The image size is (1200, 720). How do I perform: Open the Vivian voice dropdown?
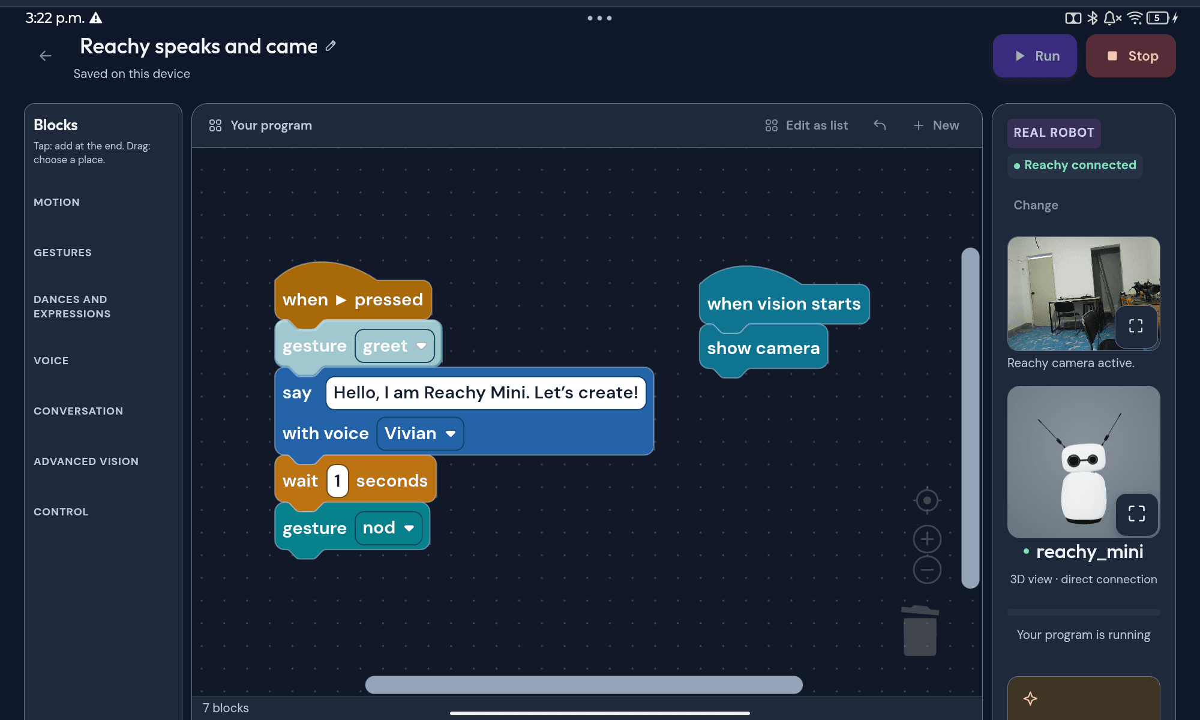pyautogui.click(x=420, y=433)
